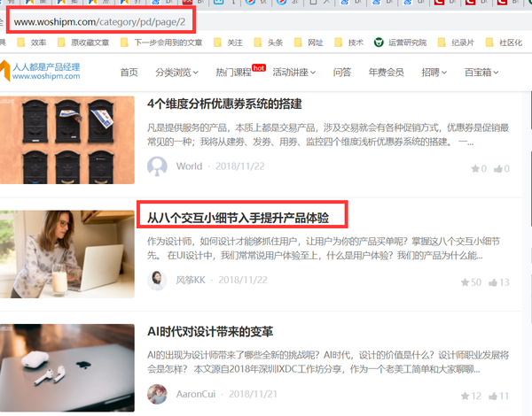
Task: Click thumbs-up icon on coupon article
Action: [498, 168]
